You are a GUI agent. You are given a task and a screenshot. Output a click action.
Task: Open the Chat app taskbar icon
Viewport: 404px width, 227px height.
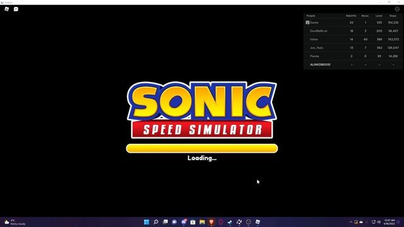174,222
